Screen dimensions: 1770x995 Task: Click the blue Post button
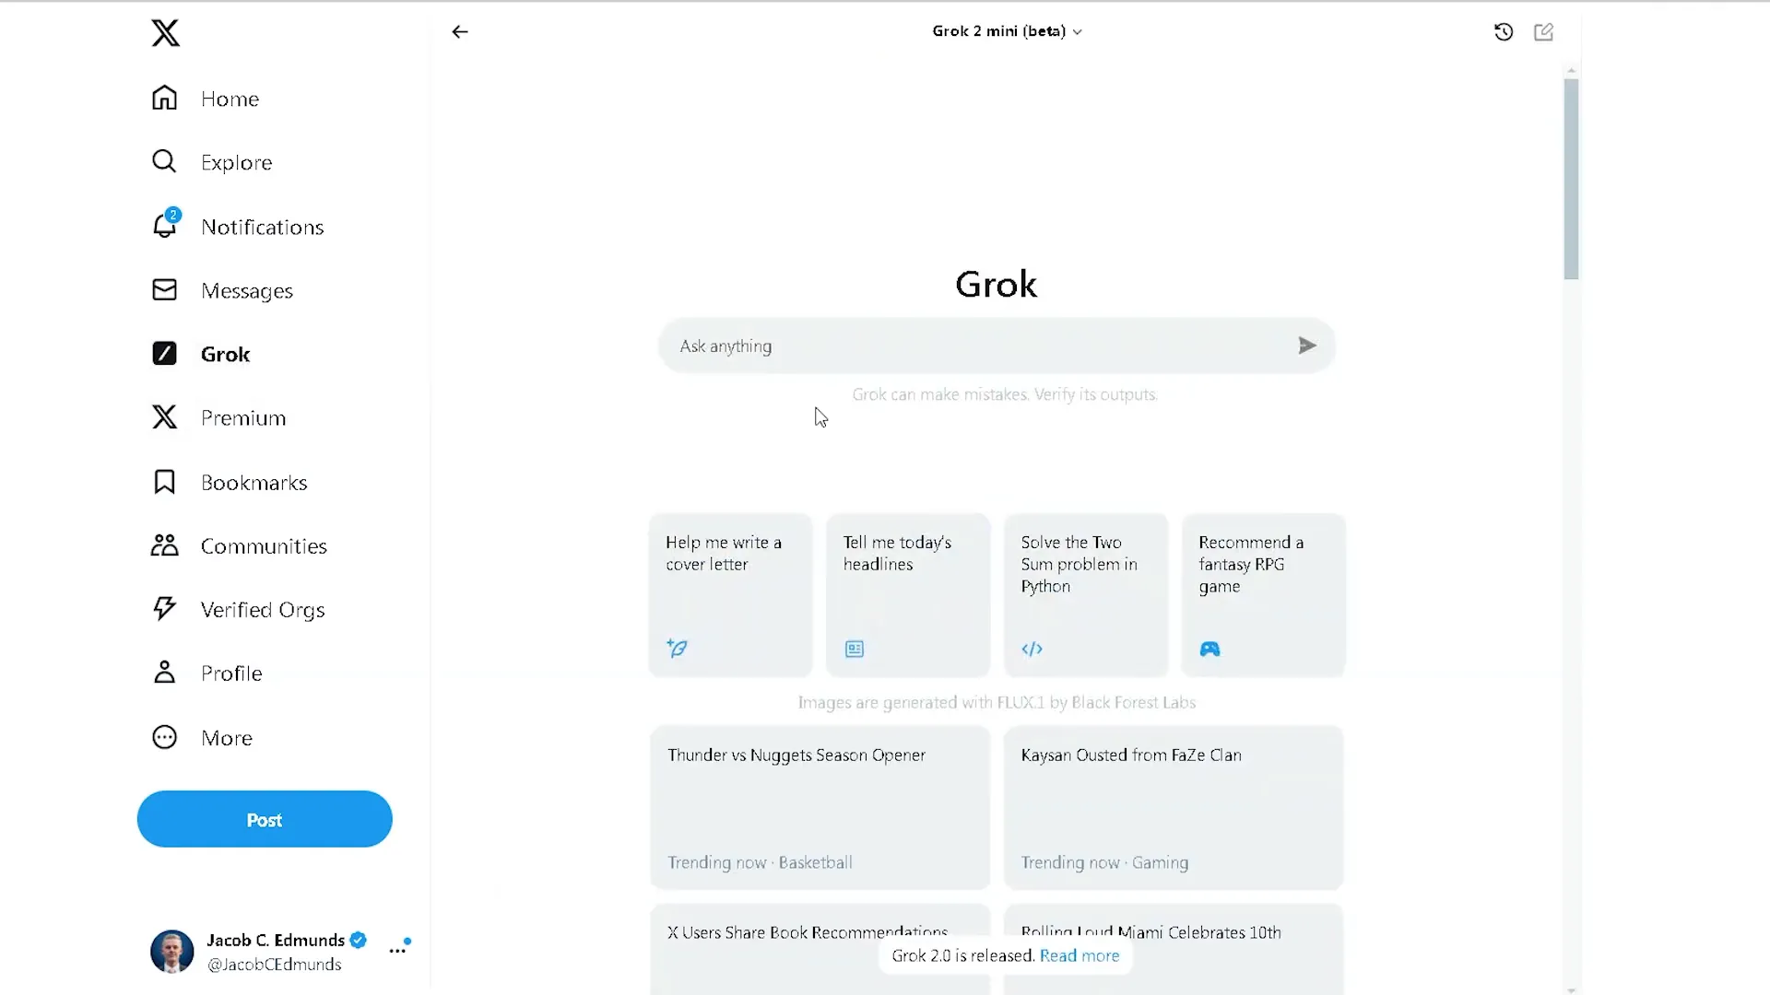pyautogui.click(x=264, y=819)
